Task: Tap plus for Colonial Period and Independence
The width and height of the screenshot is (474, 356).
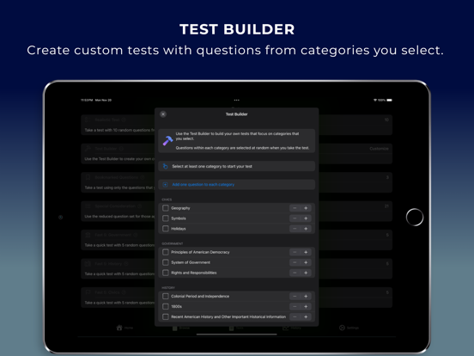Action: click(x=306, y=297)
